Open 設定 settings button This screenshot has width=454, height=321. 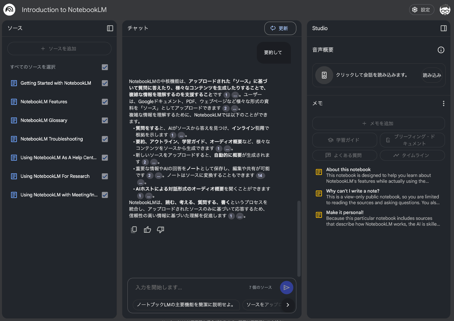[422, 10]
